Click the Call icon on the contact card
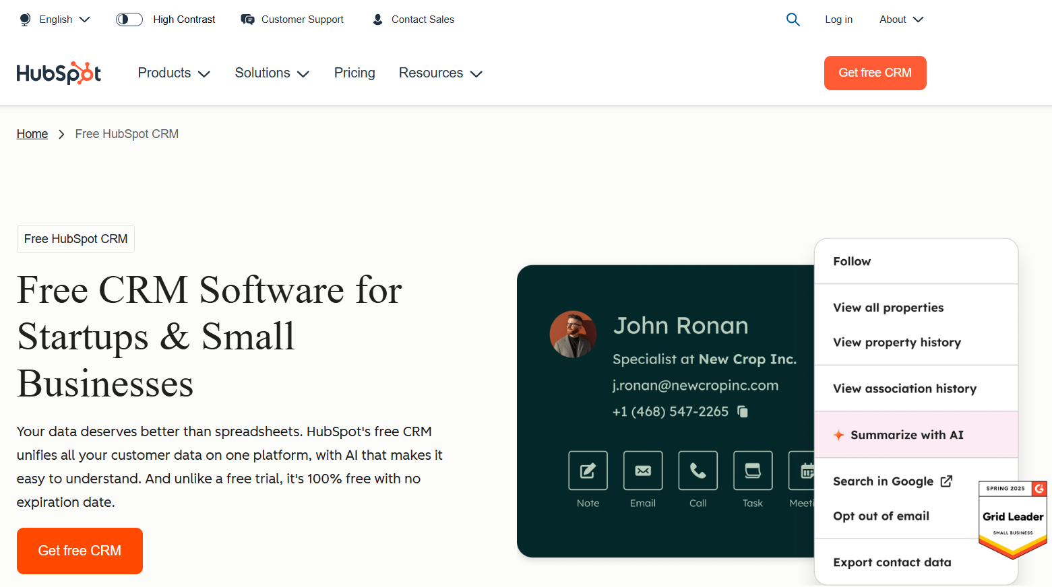This screenshot has height=587, width=1052. (x=698, y=471)
